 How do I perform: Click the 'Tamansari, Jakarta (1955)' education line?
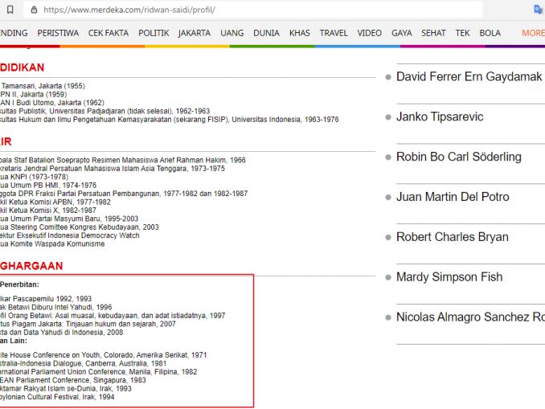click(43, 86)
